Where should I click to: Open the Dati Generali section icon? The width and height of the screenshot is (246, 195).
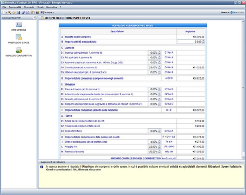19,25
